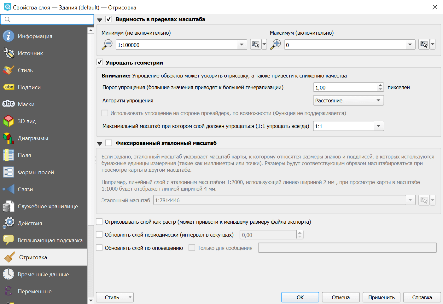Expand the minimum scale 1:100000 dropdown
Image resolution: width=443 pixels, height=304 pixels.
point(242,45)
